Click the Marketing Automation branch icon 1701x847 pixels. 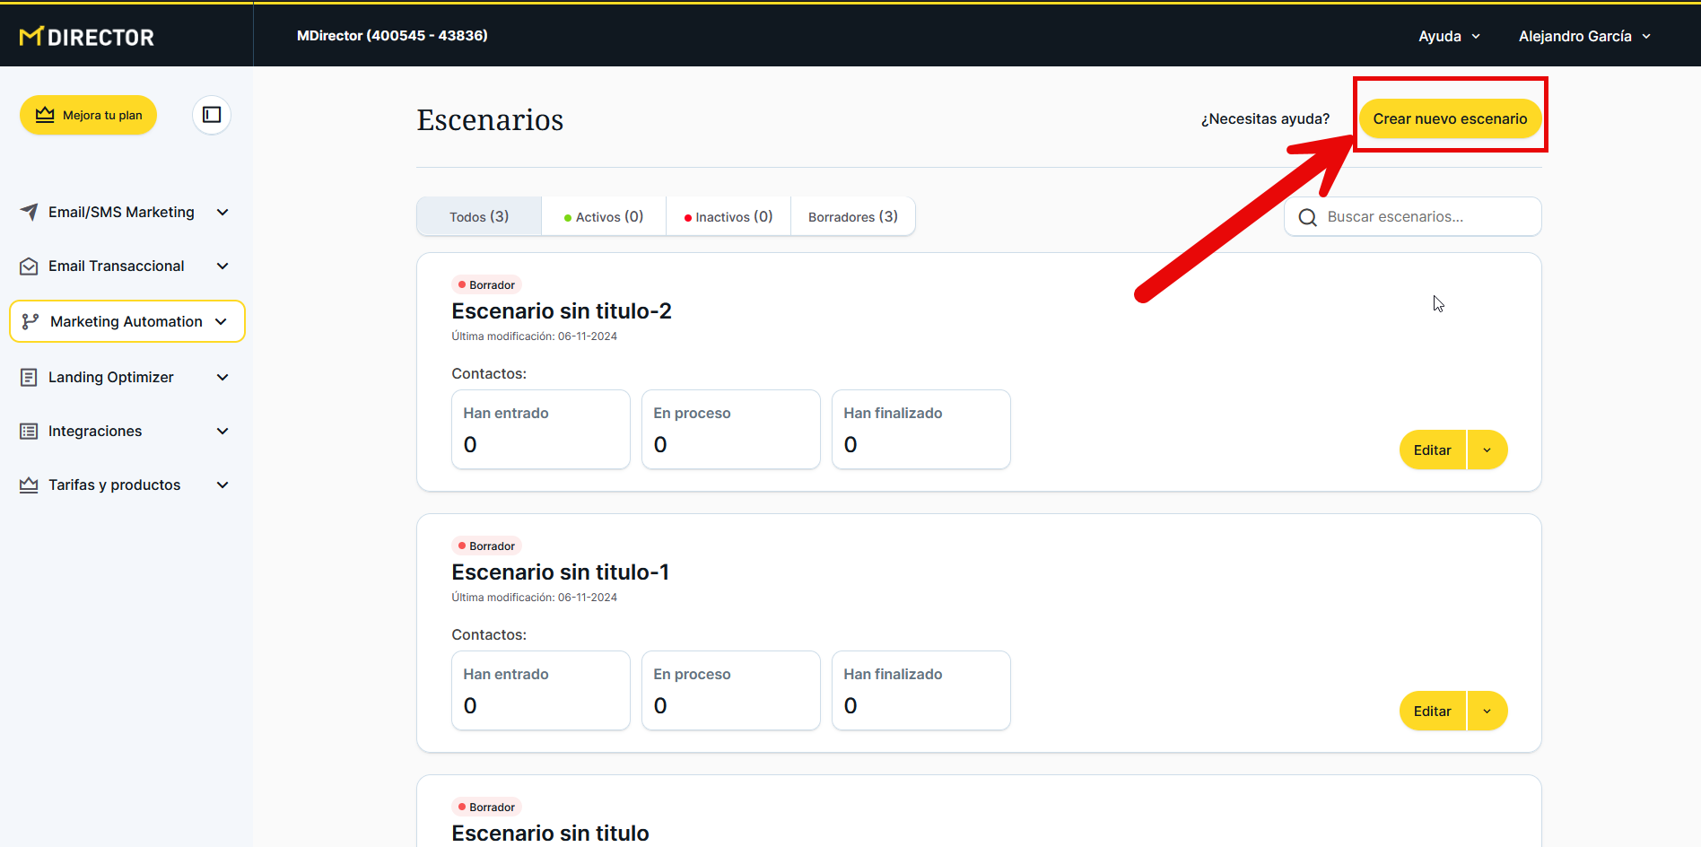pyautogui.click(x=31, y=321)
